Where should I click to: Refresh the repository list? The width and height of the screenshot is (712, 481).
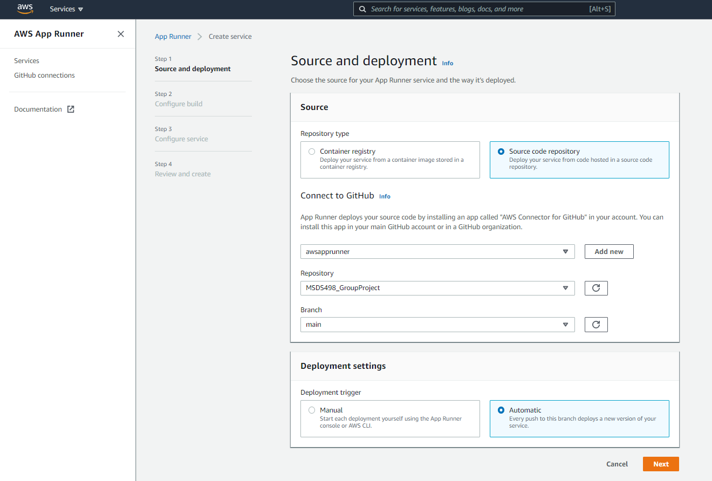coord(596,288)
